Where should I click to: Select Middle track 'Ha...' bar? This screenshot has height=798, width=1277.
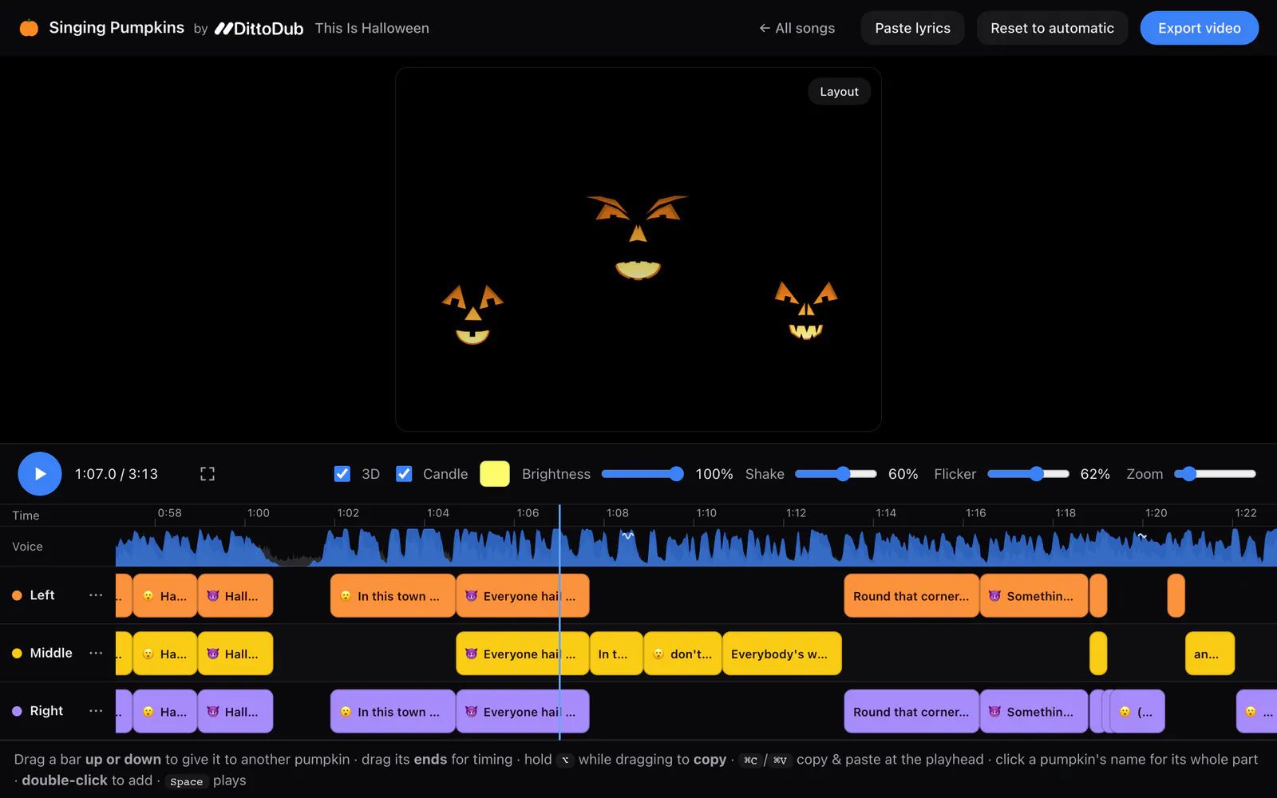pos(165,654)
